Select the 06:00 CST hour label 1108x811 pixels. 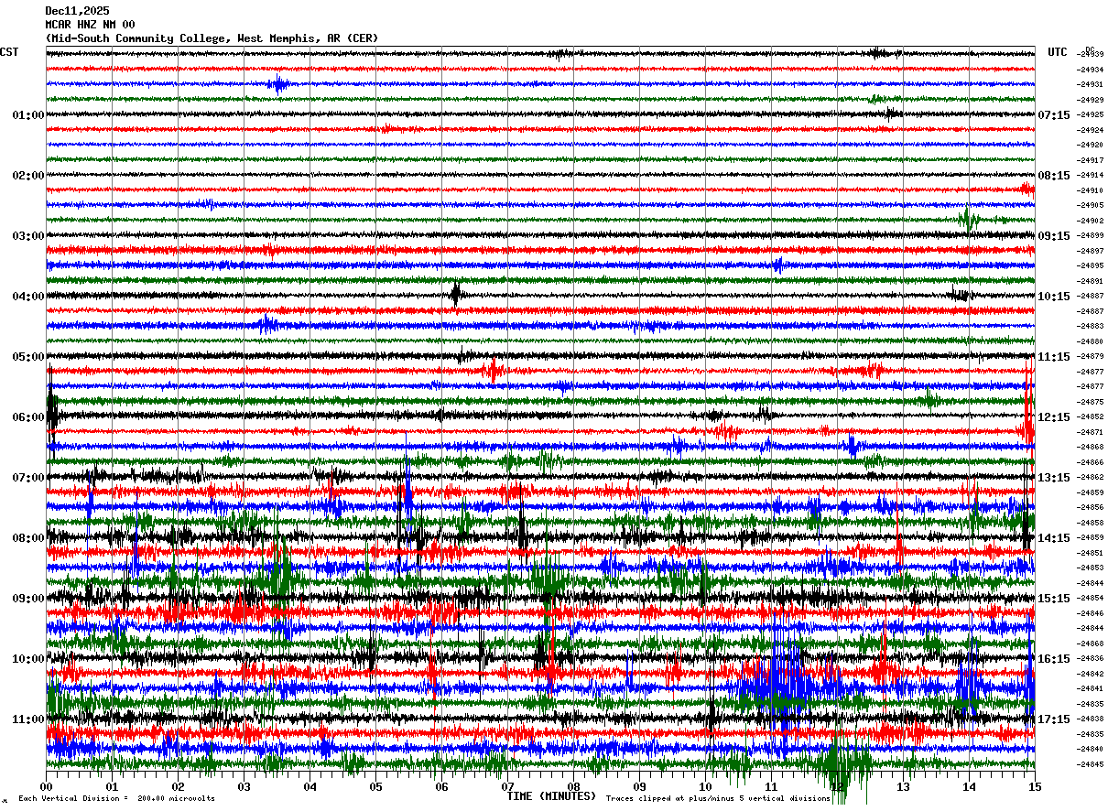coord(28,417)
